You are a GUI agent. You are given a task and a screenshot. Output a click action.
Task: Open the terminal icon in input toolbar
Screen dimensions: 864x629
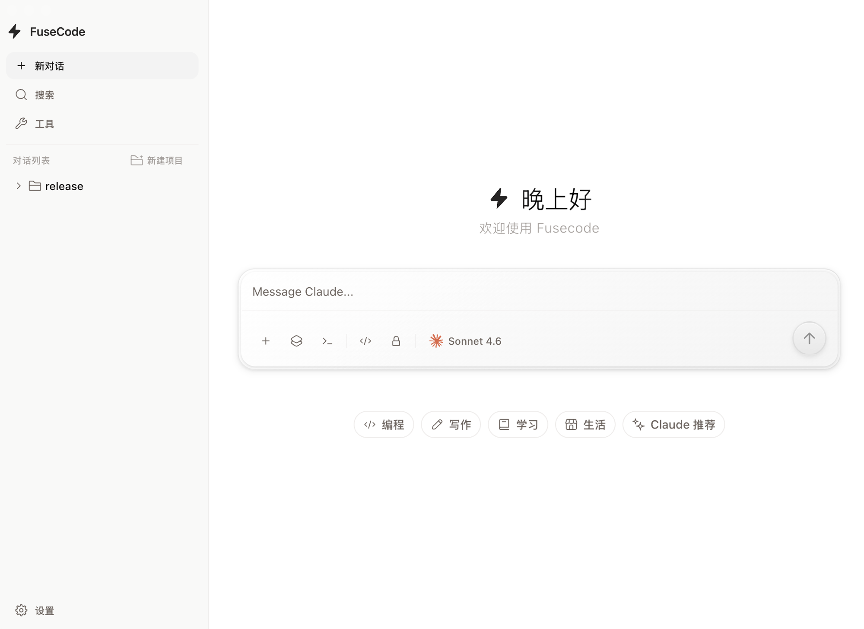327,341
